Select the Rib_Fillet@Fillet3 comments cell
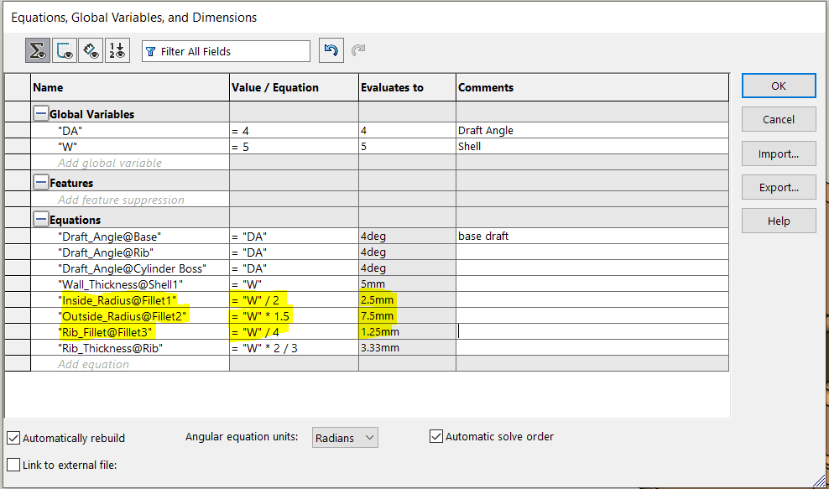The width and height of the screenshot is (829, 489). 592,332
